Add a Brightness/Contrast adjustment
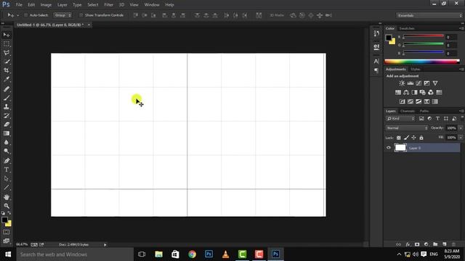 [x=402, y=83]
